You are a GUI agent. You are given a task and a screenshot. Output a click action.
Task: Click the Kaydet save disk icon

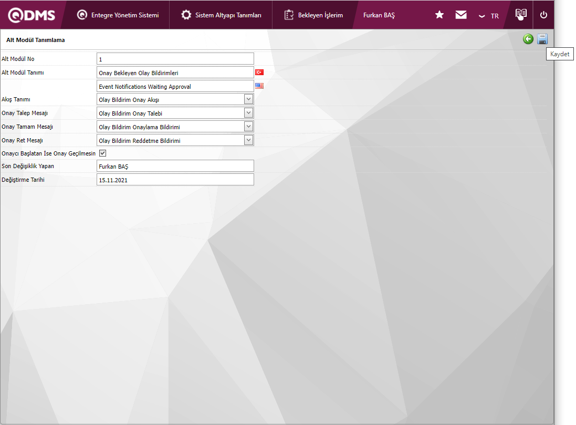[542, 39]
